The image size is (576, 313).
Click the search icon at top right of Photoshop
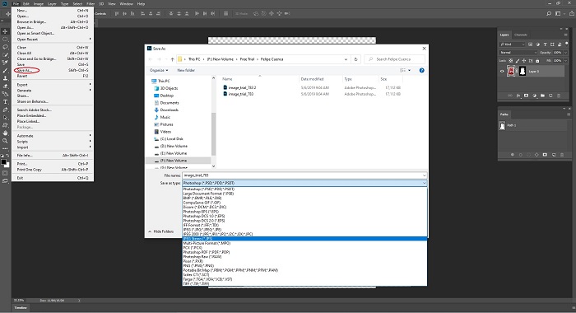[549, 14]
